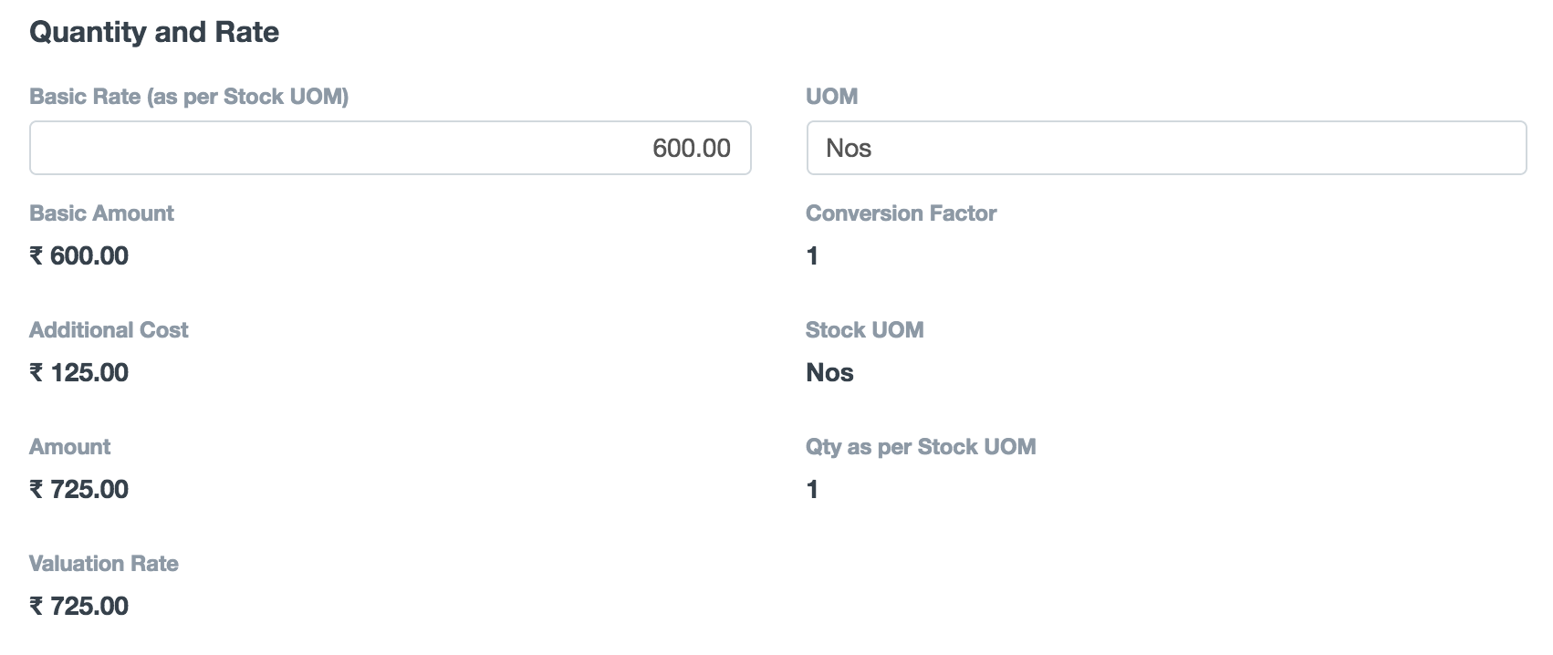Click the Stock UOM label
Viewport: 1553px width, 655px height.
click(x=864, y=330)
